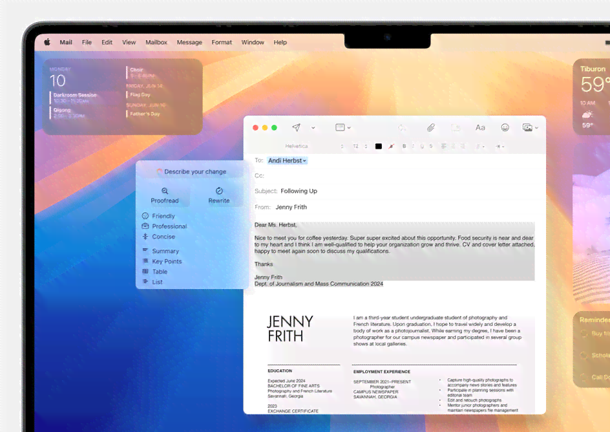Generate a Summary of the text
Image resolution: width=610 pixels, height=432 pixels.
pos(160,251)
